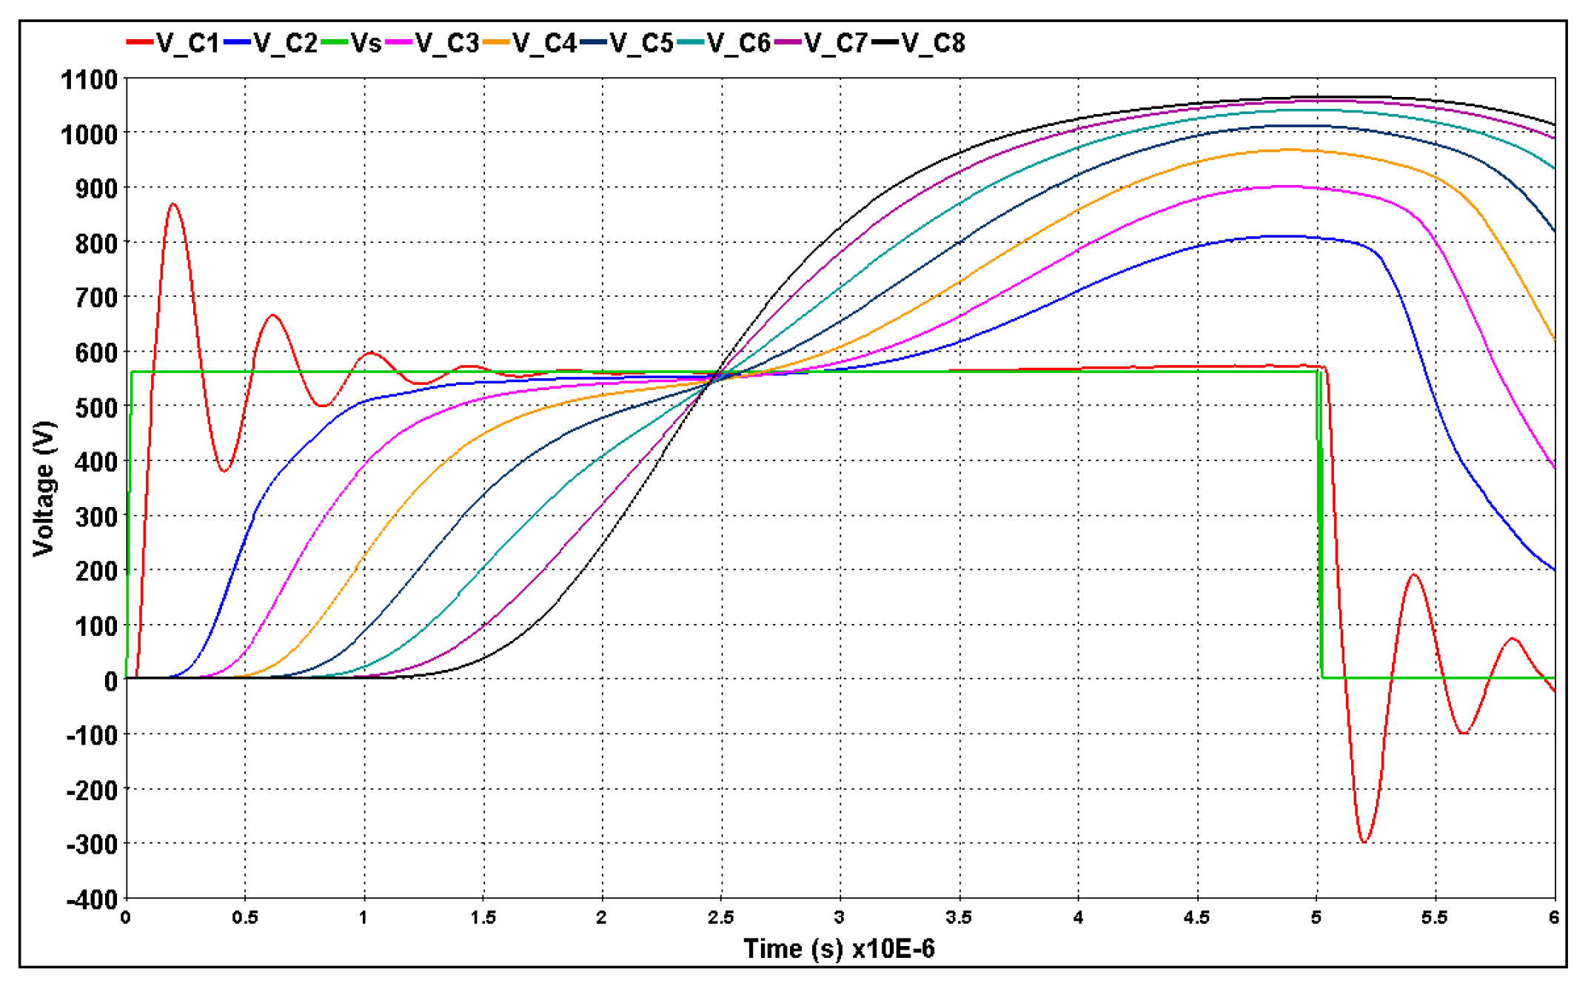Click the green Vs legend swatch
This screenshot has height=986, width=1591.
pos(334,43)
